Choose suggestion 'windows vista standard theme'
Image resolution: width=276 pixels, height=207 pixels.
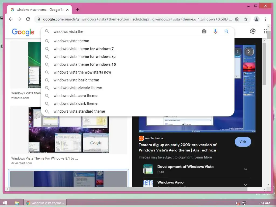coord(137,111)
